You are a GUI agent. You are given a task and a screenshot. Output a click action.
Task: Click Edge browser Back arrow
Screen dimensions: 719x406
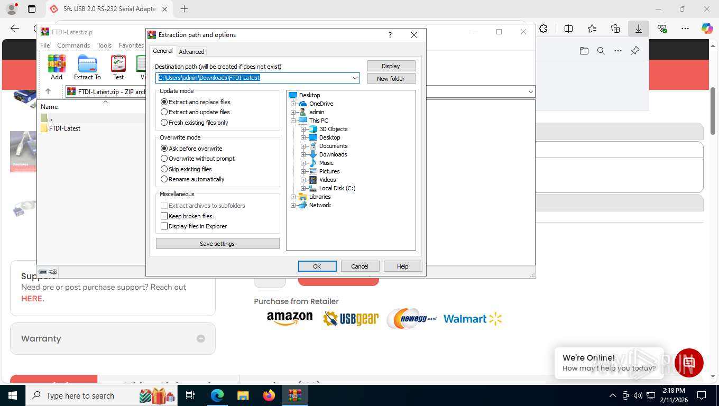pyautogui.click(x=15, y=29)
